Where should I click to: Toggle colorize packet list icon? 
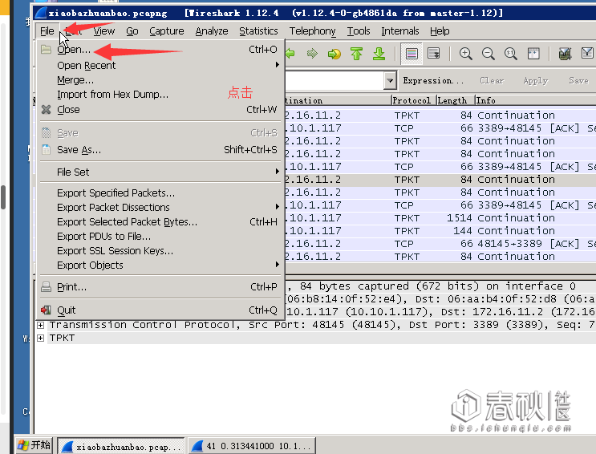click(x=412, y=54)
